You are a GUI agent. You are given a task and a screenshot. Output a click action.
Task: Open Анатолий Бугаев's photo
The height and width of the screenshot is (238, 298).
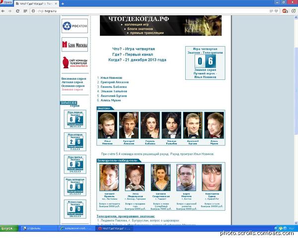(193, 125)
